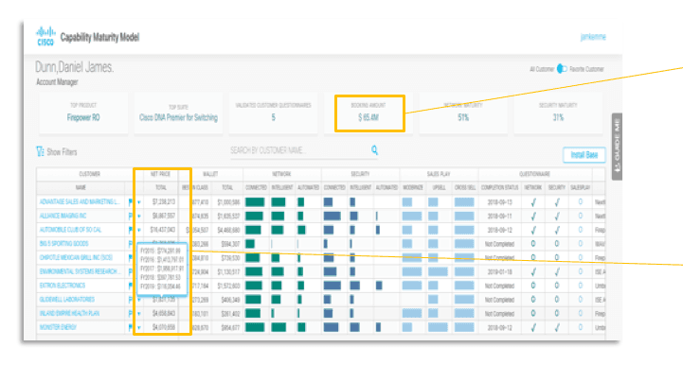Click Security checkmark for Monster Energy row
683x365 pixels.
click(x=557, y=327)
